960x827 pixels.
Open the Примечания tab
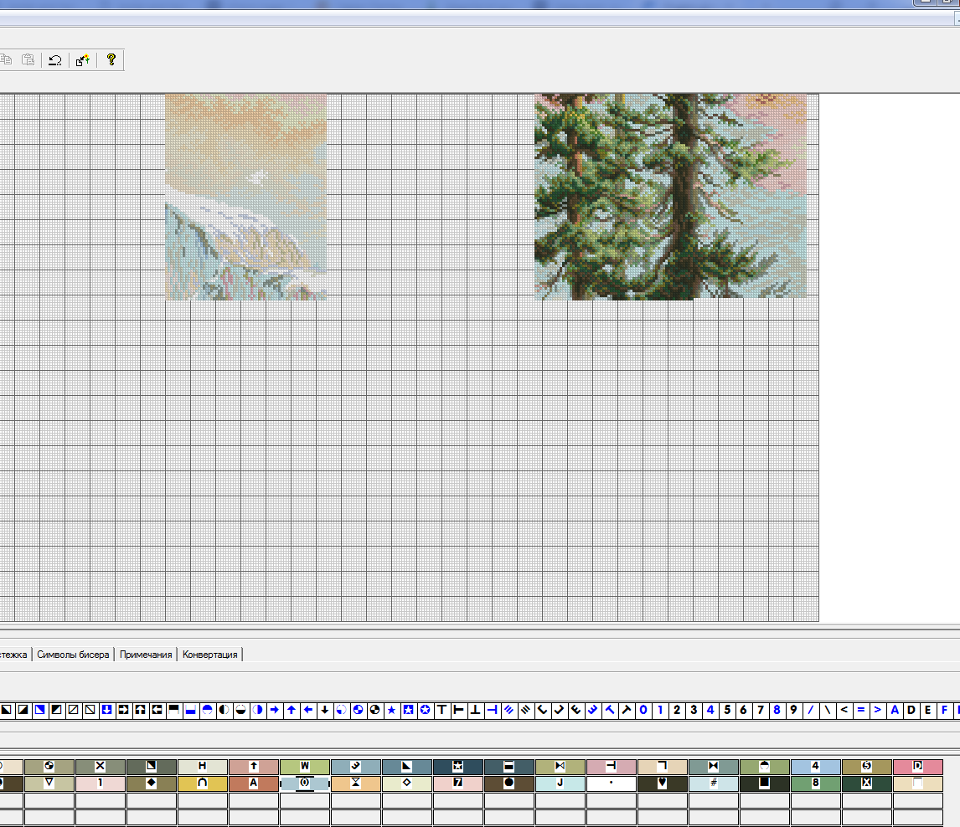pos(146,655)
